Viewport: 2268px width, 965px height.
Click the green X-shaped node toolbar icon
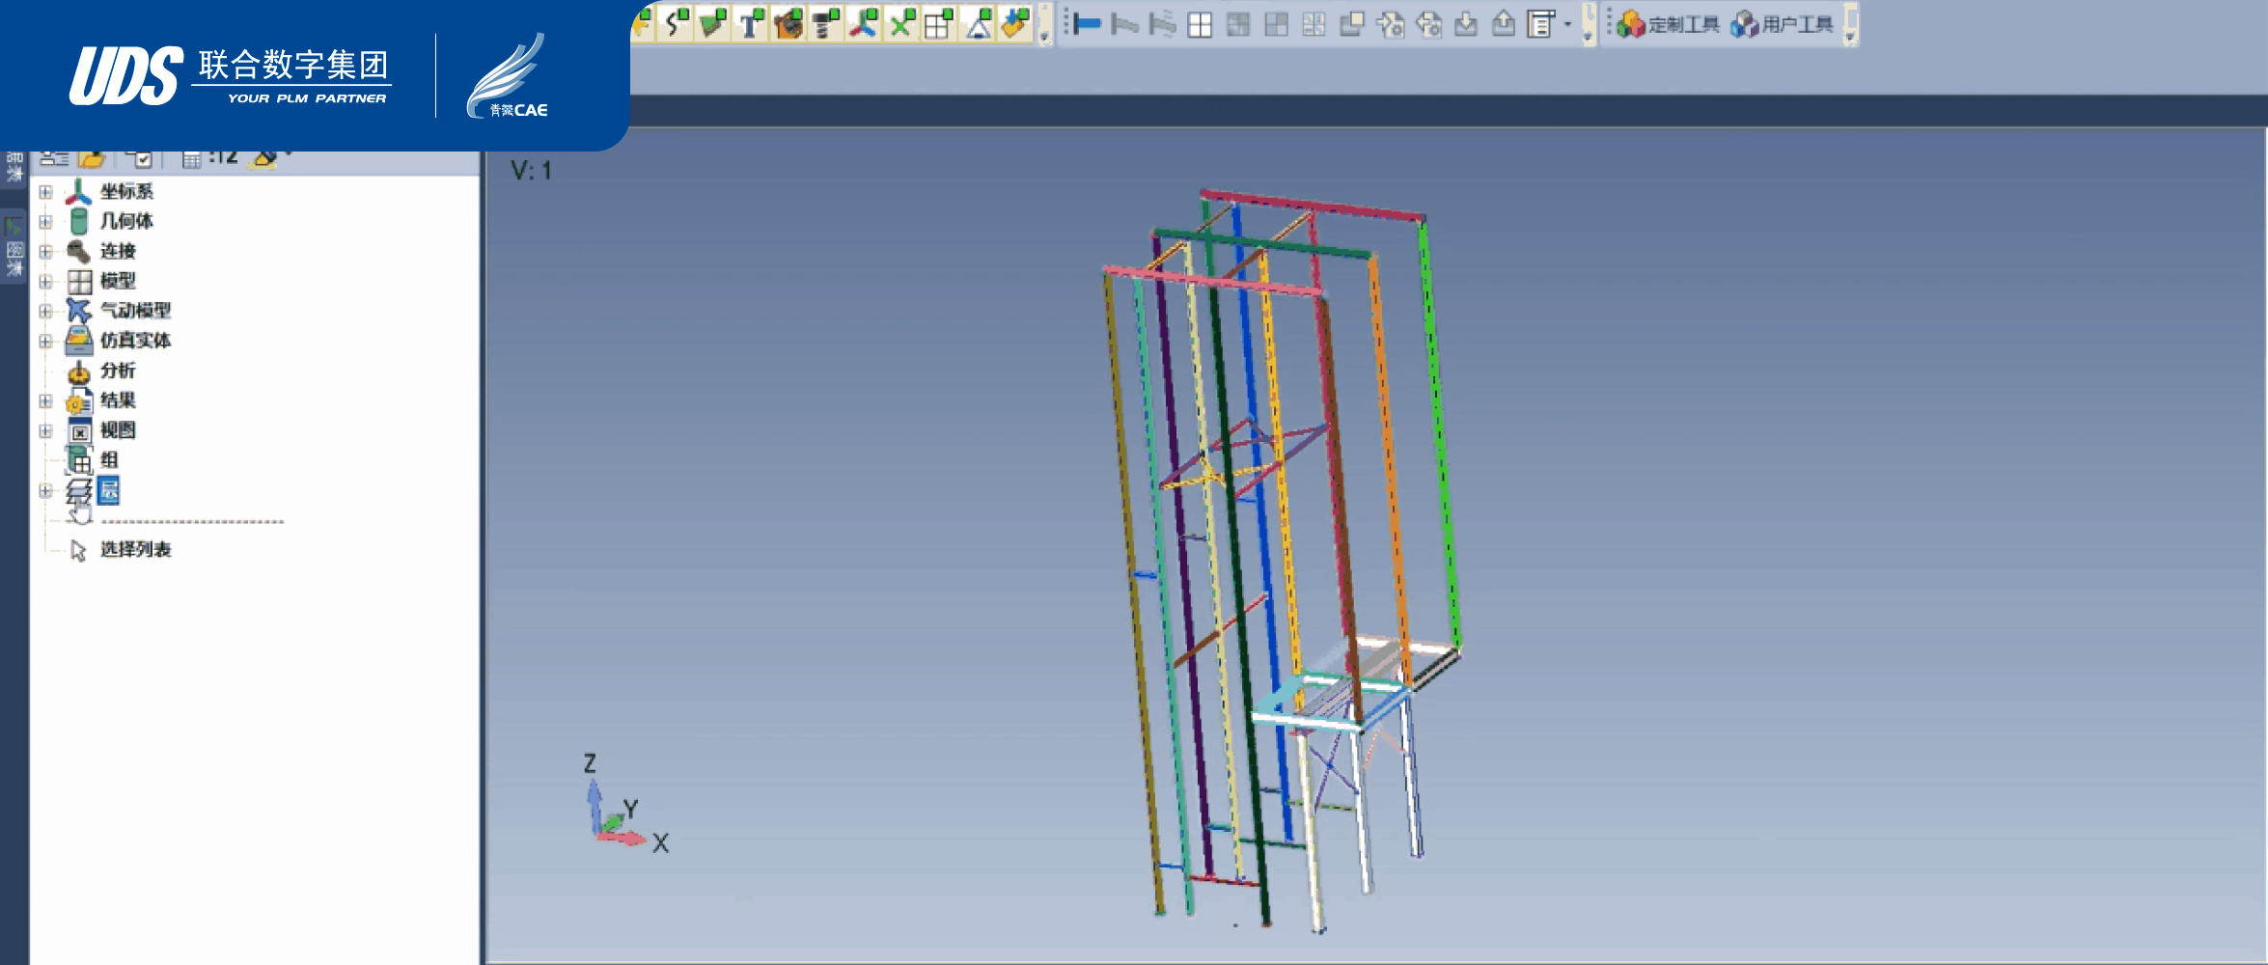tap(901, 23)
